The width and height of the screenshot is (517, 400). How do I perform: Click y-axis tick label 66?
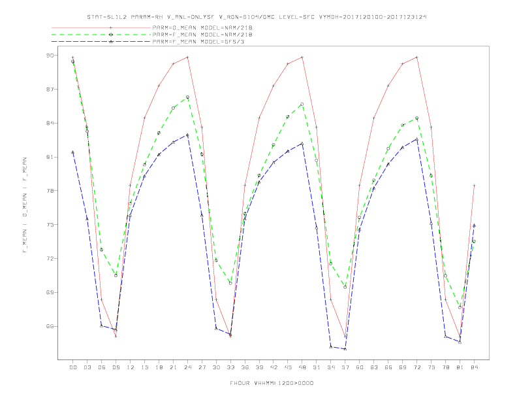pyautogui.click(x=50, y=326)
